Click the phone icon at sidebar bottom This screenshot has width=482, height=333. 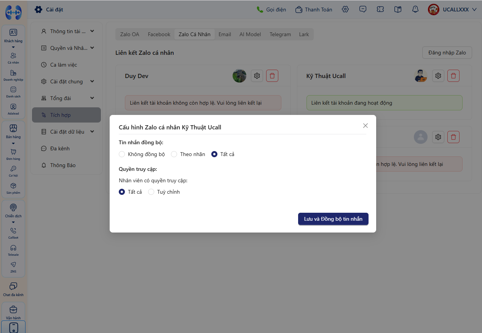pos(13,327)
